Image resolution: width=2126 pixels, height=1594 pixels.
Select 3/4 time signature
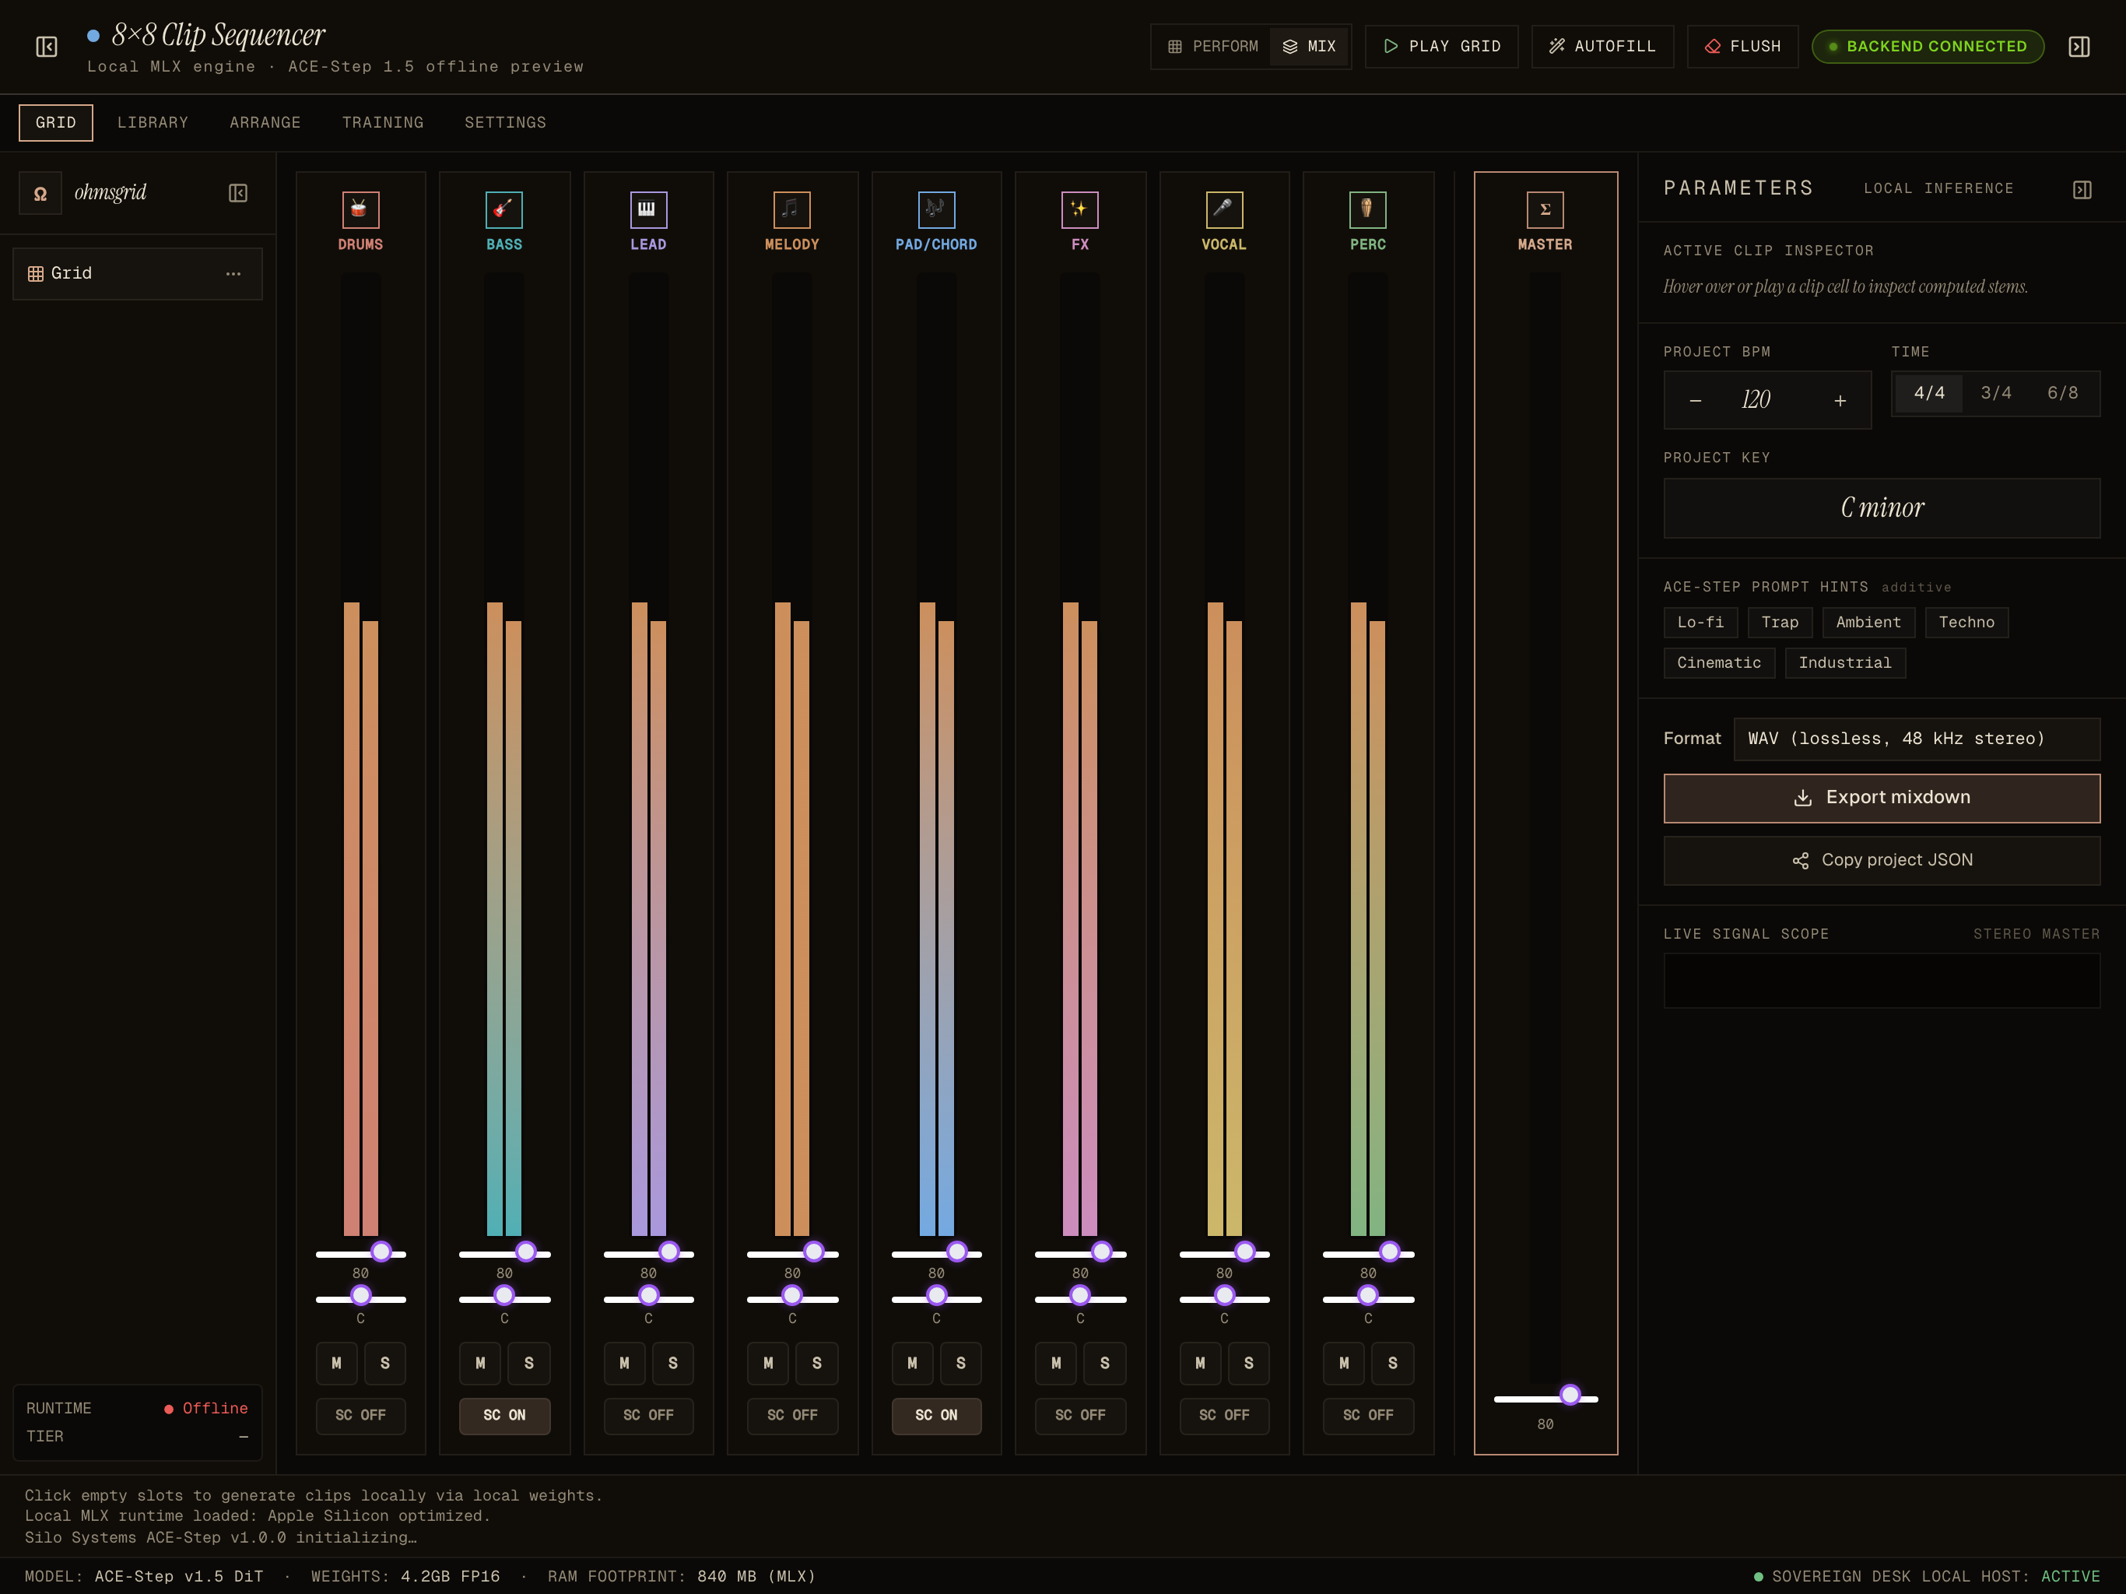point(1995,393)
